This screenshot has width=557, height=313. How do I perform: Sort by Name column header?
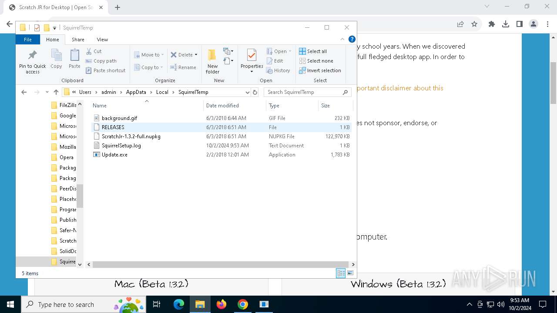click(x=147, y=105)
